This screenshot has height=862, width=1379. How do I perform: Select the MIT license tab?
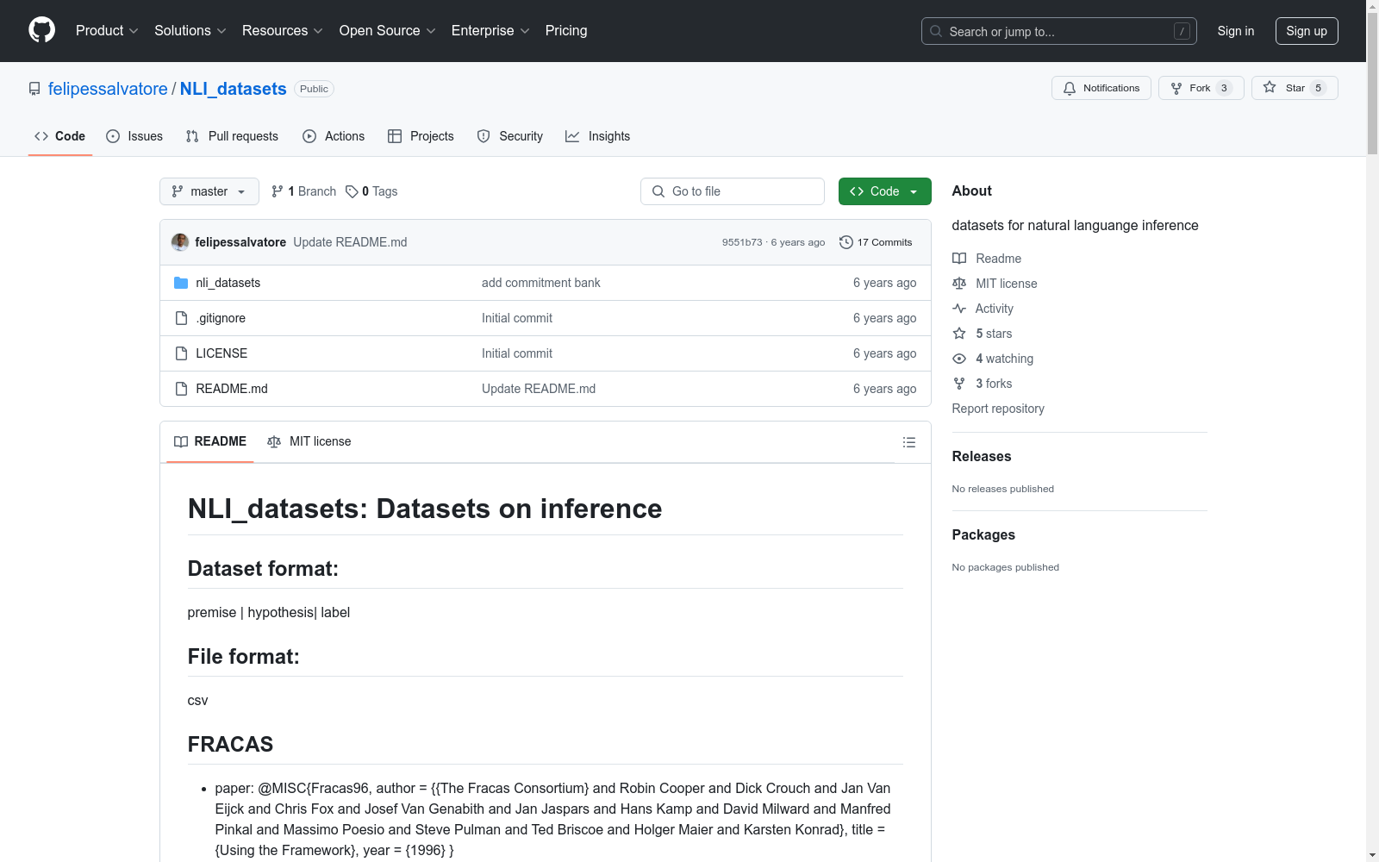309,441
